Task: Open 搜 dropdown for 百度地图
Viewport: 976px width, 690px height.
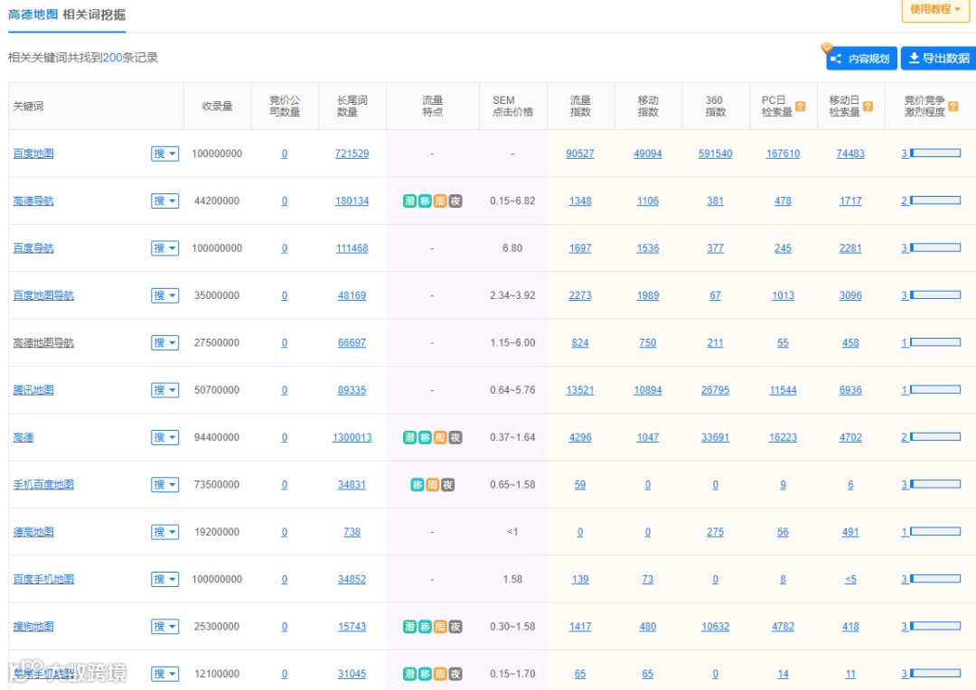Action: point(165,154)
